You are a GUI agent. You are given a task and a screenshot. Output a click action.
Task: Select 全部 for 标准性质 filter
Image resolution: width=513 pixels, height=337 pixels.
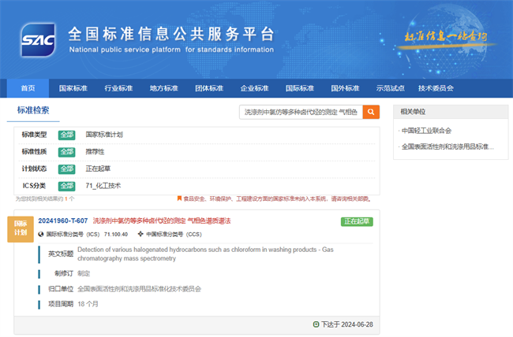coord(66,151)
